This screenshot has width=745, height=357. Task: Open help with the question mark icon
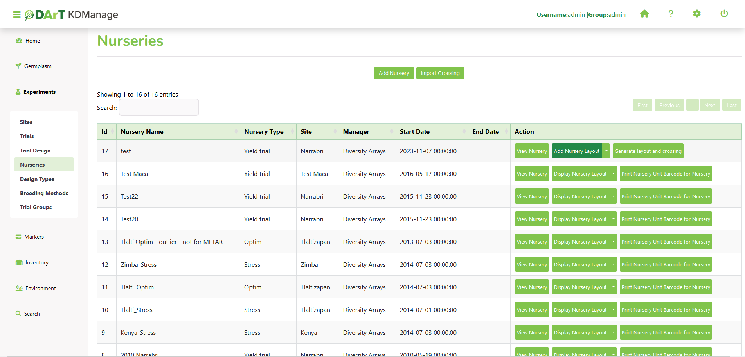pyautogui.click(x=671, y=14)
